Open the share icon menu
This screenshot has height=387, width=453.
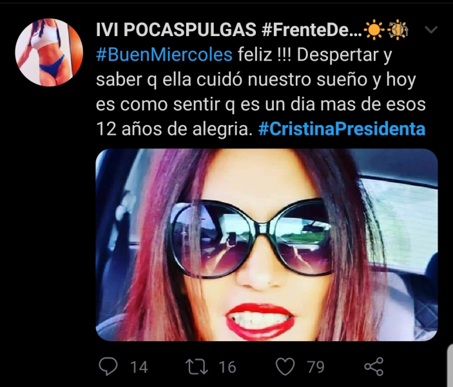[374, 366]
